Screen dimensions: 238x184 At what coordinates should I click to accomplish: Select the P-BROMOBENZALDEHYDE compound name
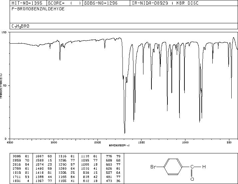38,9
